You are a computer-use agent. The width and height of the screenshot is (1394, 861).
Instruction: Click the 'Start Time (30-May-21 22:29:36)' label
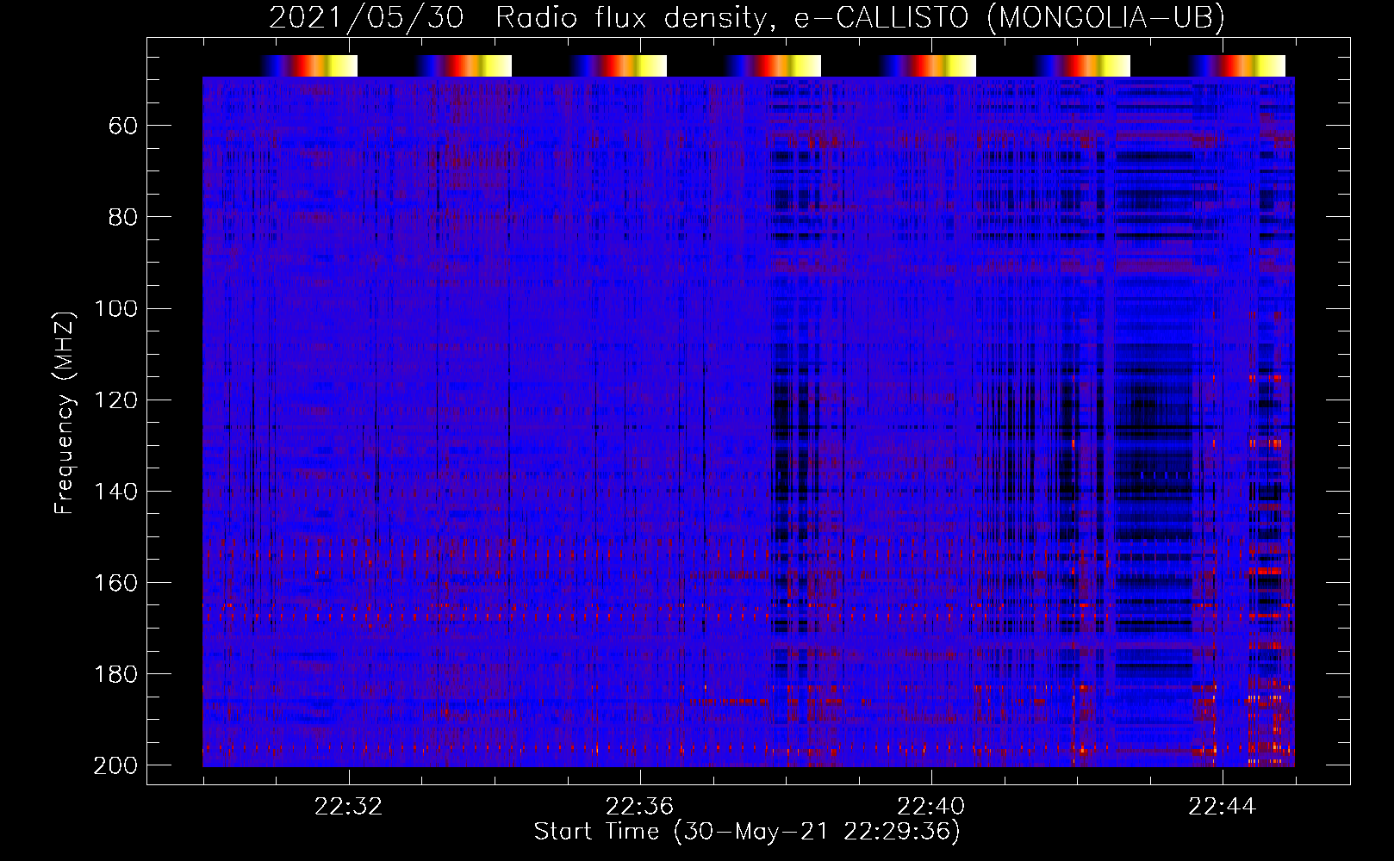(747, 832)
